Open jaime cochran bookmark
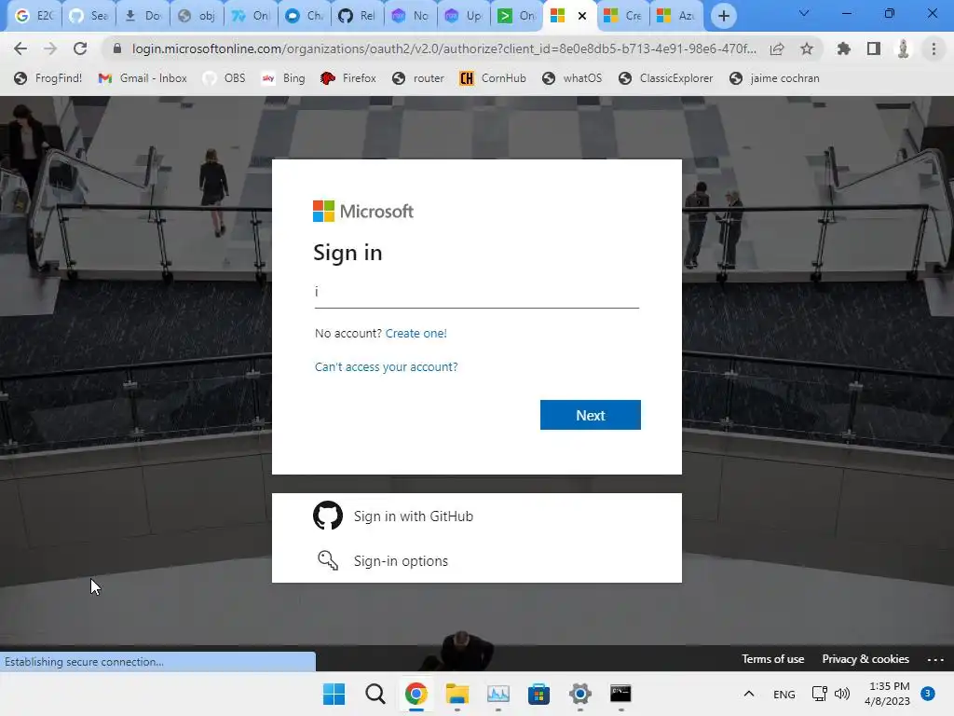 [x=774, y=78]
